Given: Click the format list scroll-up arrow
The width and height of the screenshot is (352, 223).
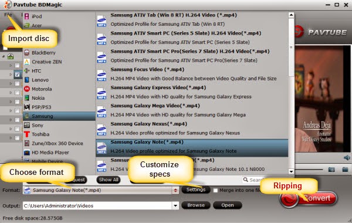Looking at the screenshot, I should tap(291, 15).
